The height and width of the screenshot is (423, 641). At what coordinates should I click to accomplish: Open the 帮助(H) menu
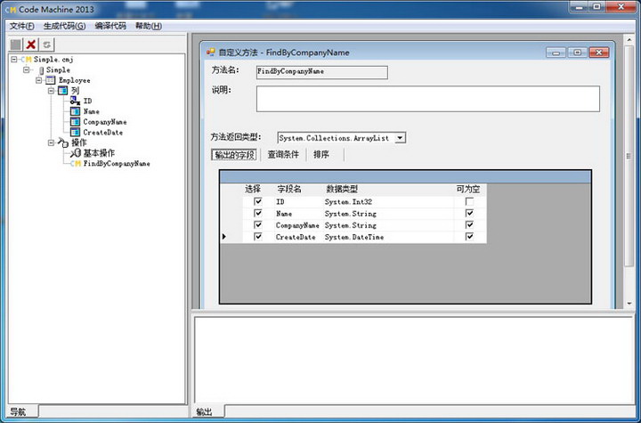point(149,26)
